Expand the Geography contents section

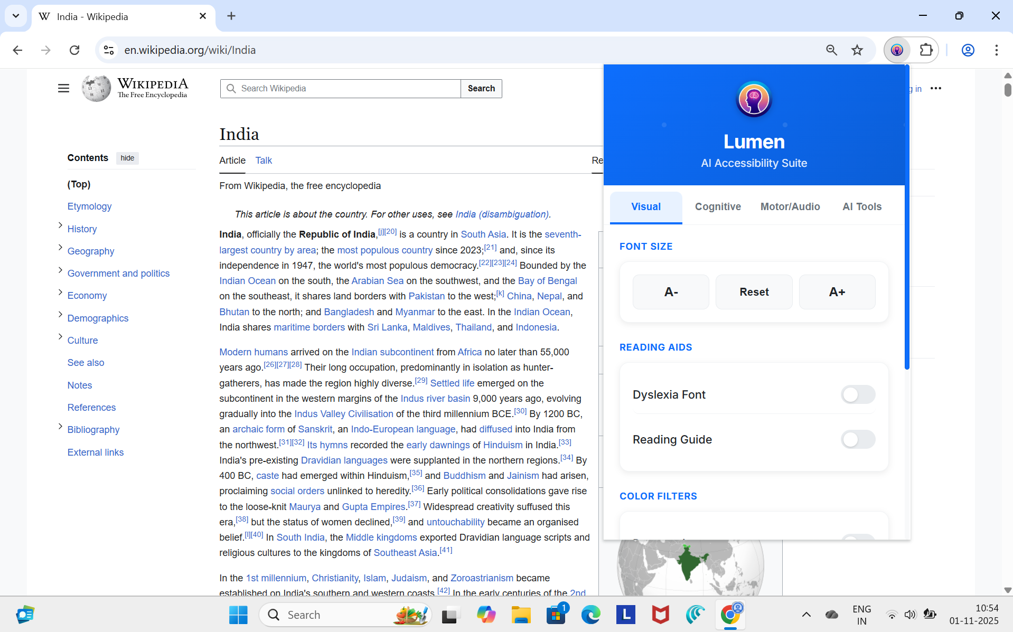pos(60,248)
